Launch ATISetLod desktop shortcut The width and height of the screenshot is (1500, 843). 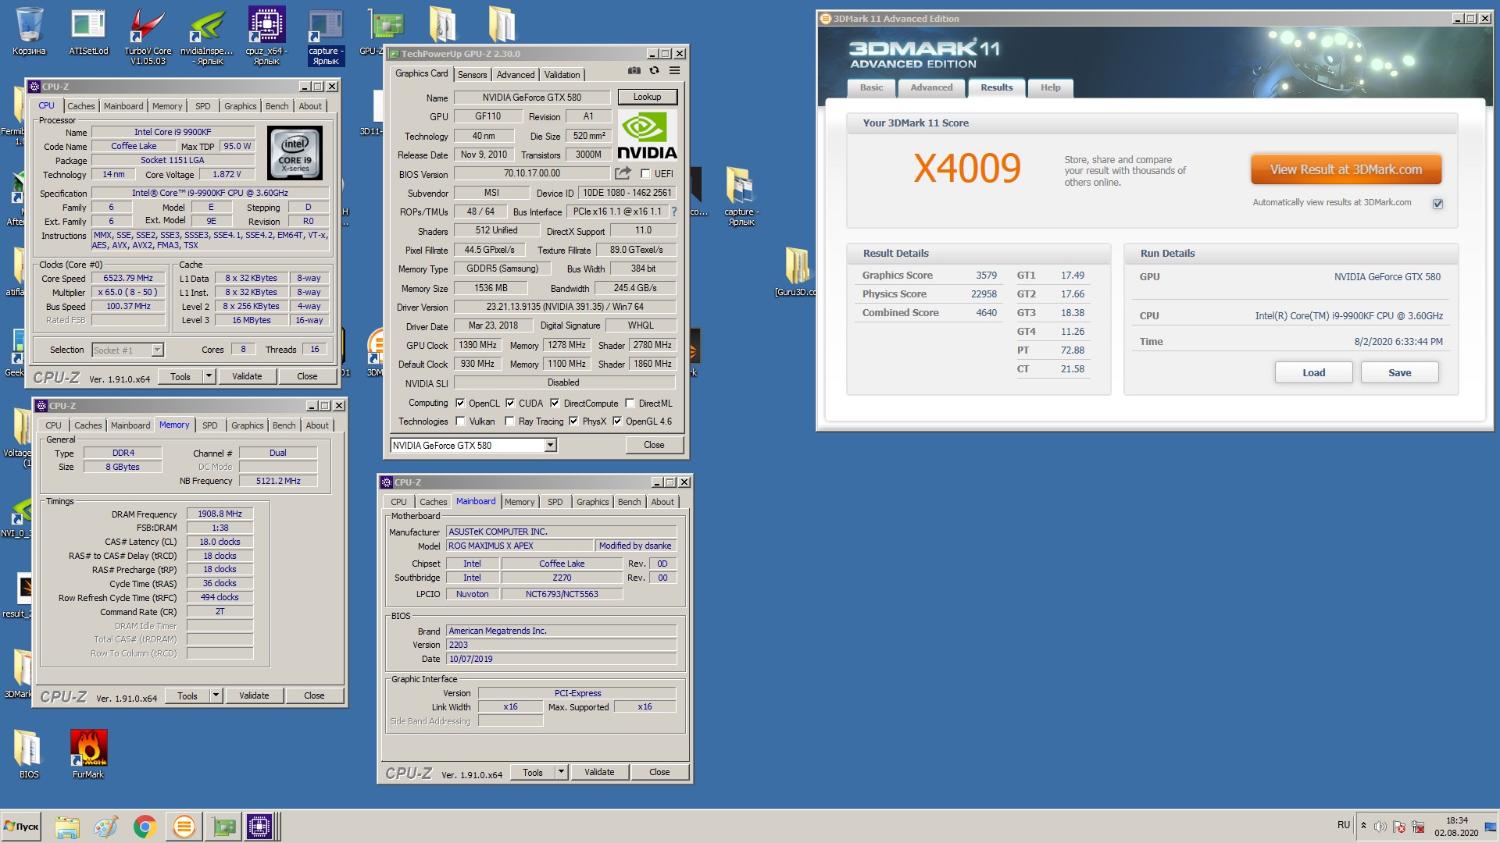pyautogui.click(x=88, y=31)
